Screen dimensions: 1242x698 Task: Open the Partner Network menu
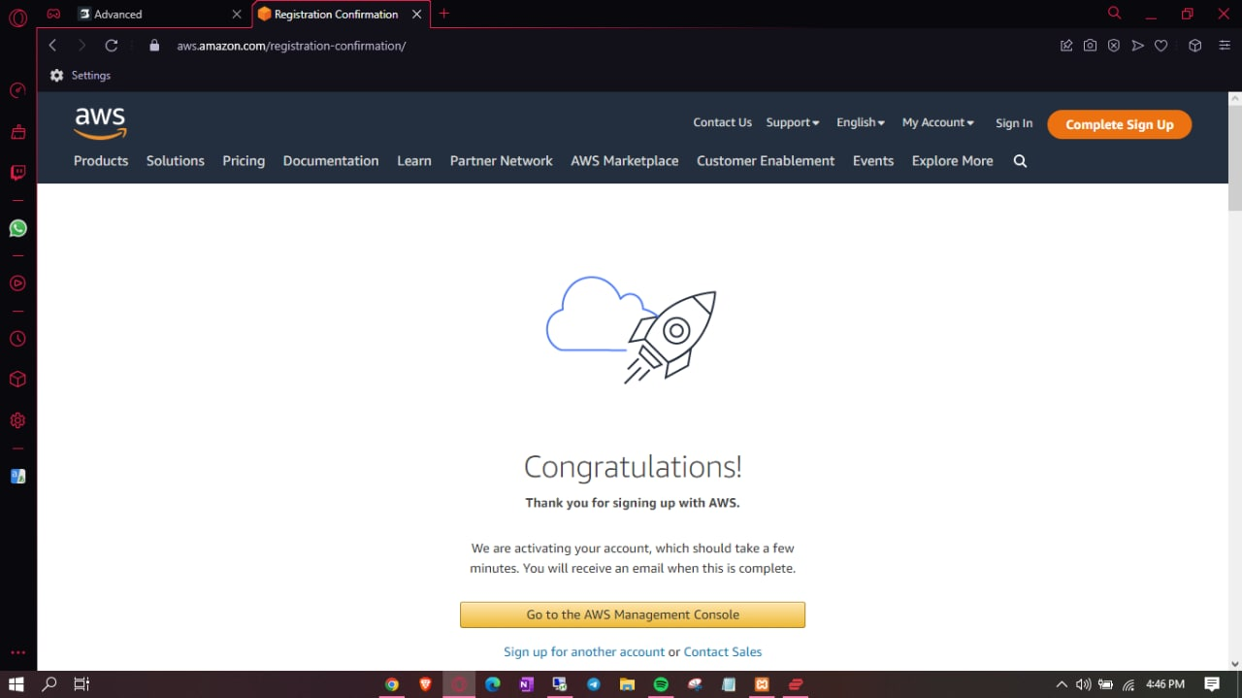502,161
